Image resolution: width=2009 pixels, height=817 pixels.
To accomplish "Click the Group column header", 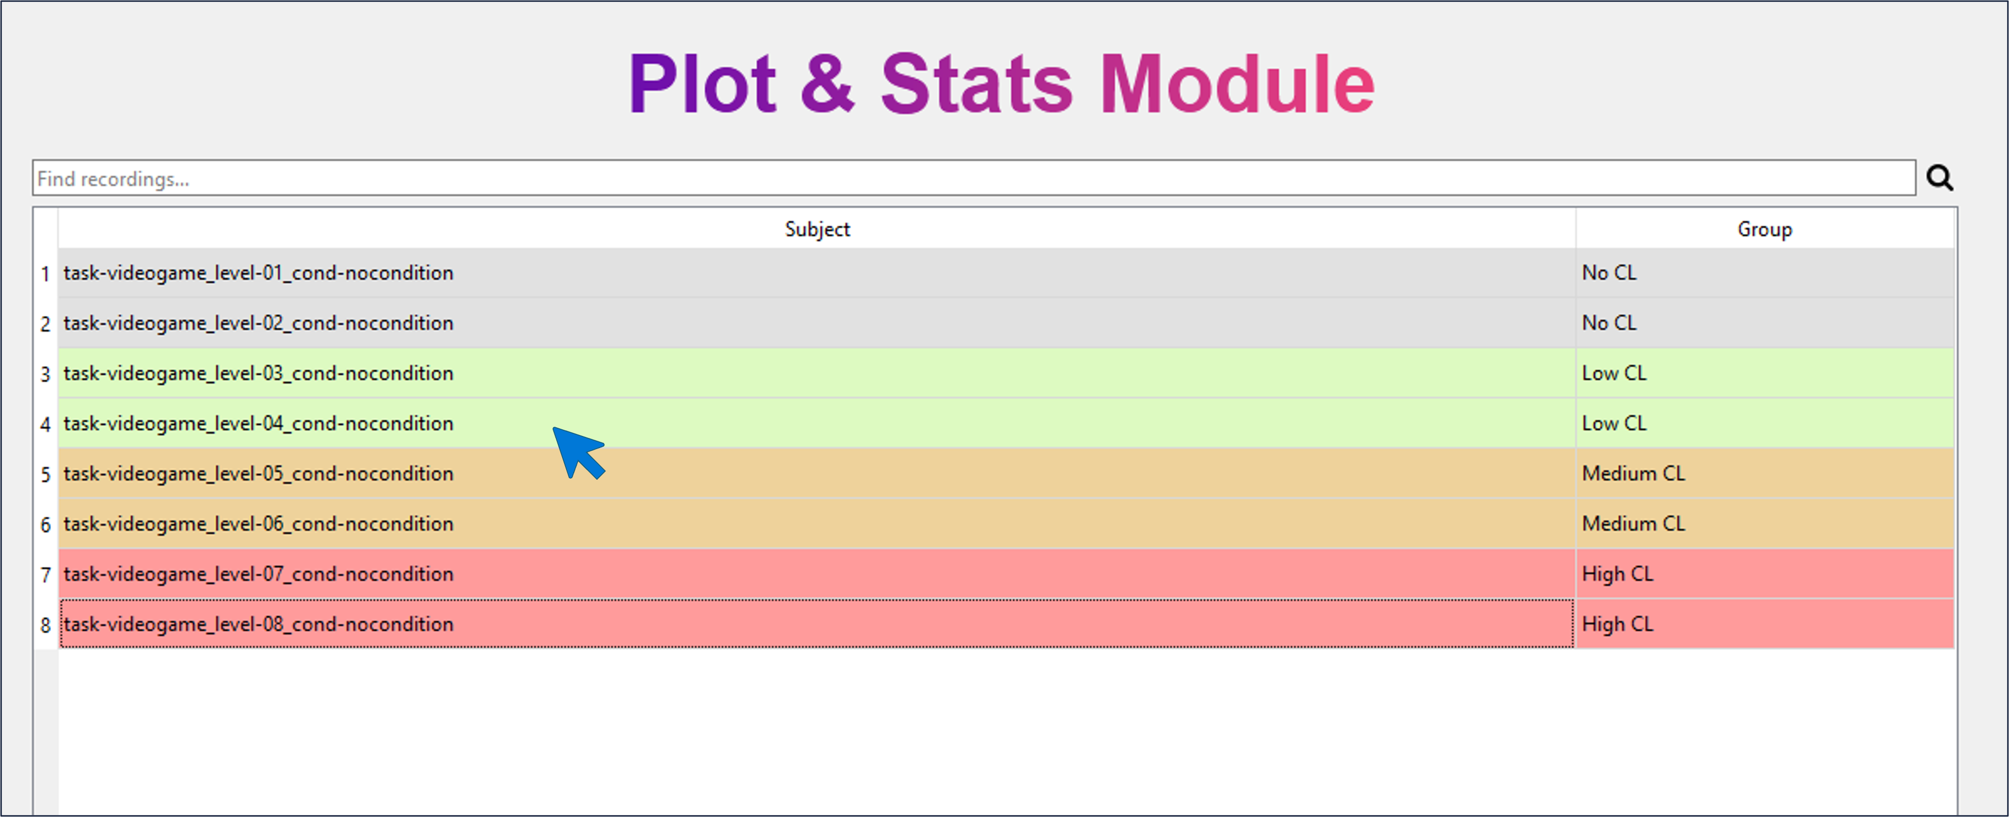I will (x=1763, y=228).
